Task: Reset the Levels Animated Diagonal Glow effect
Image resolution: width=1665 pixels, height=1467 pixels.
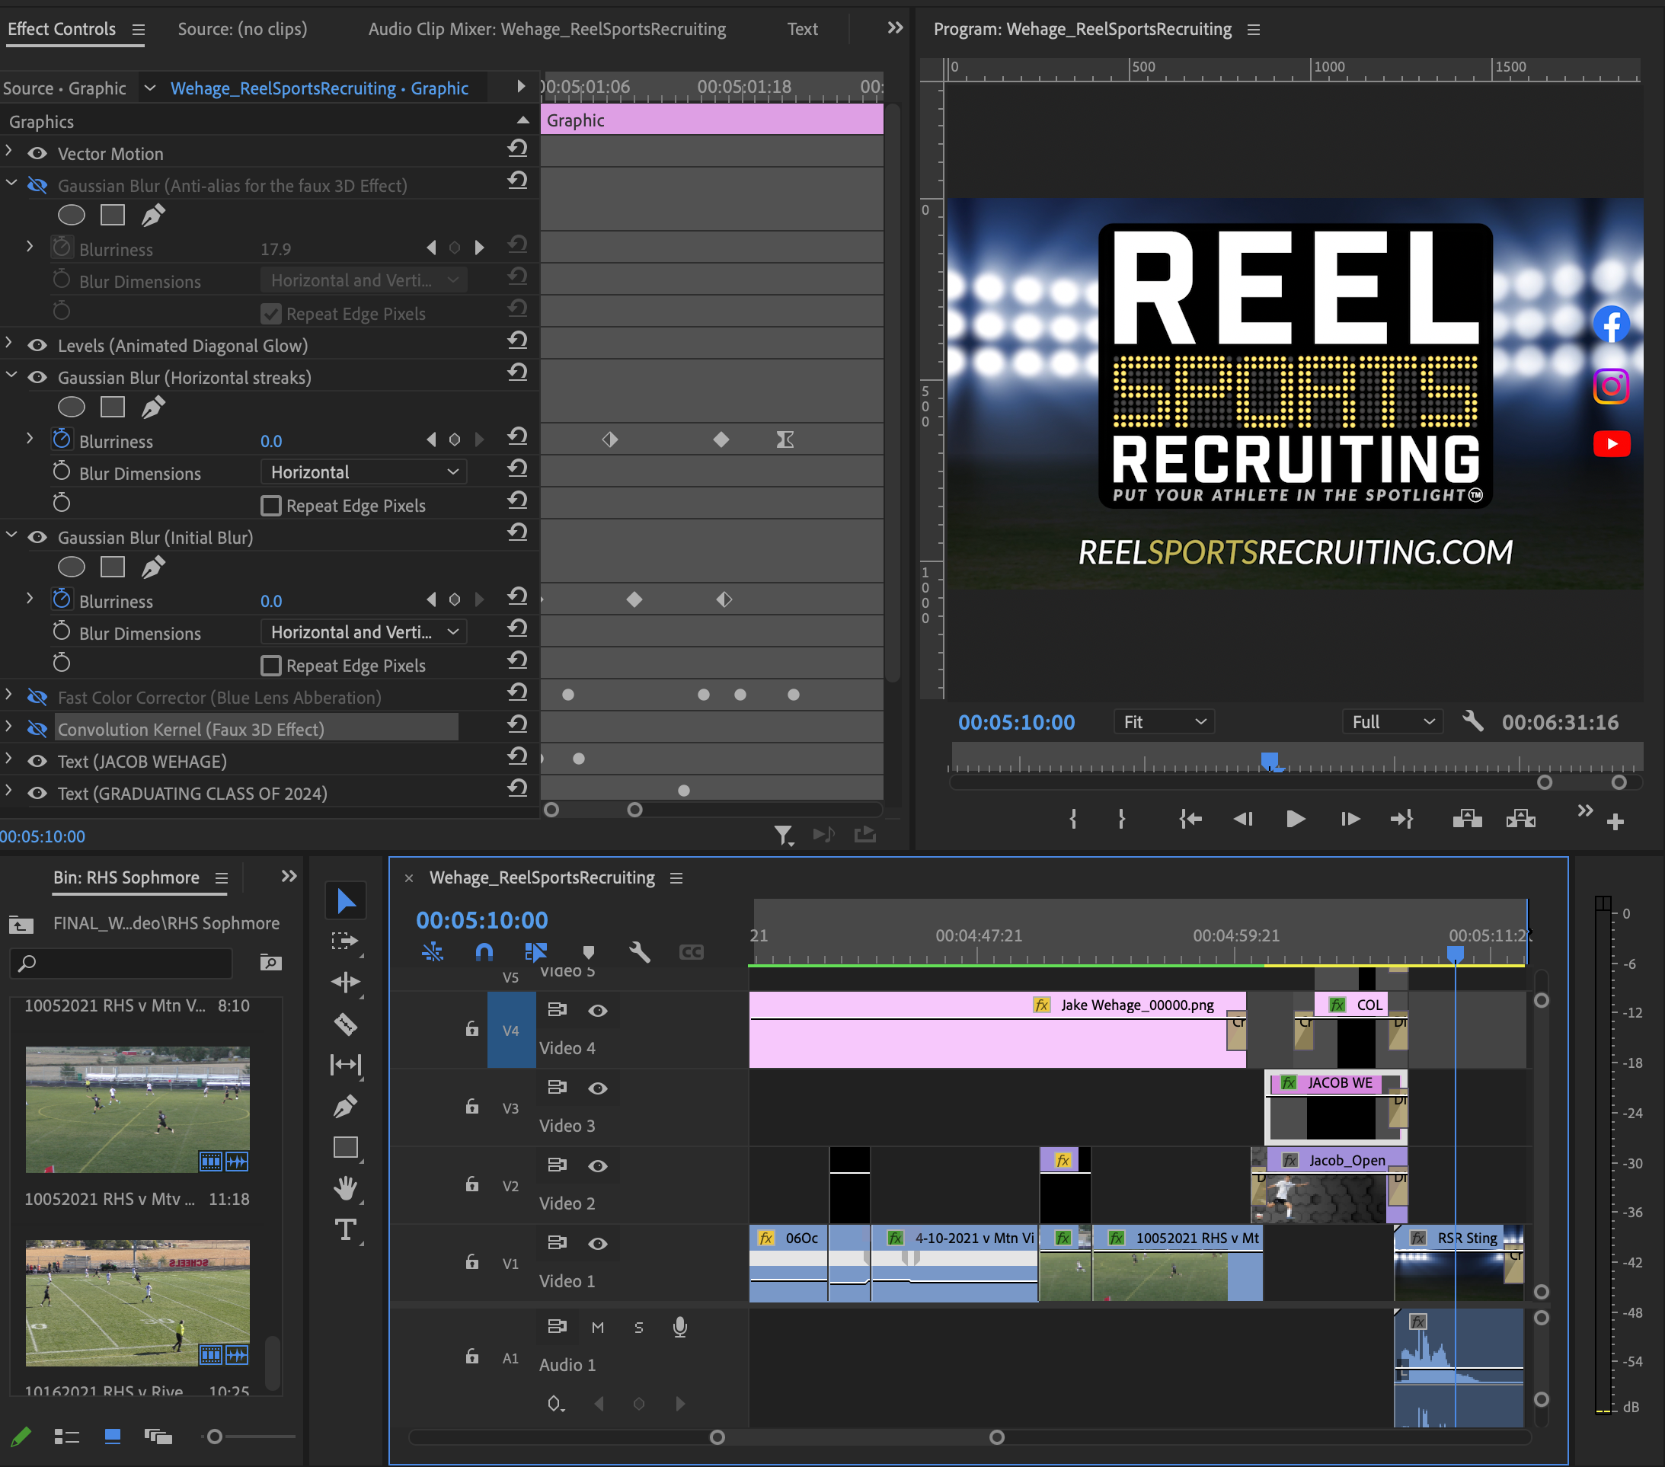Action: tap(517, 340)
